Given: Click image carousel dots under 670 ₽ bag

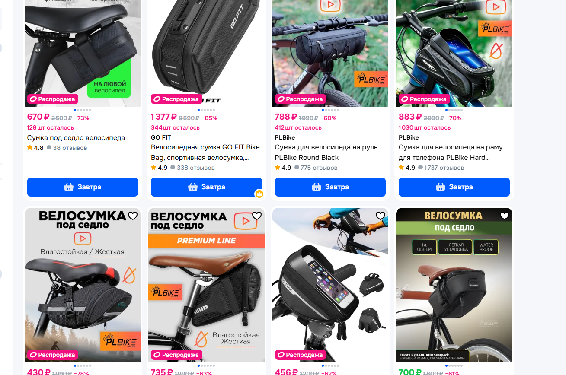Looking at the screenshot, I should coord(83,110).
